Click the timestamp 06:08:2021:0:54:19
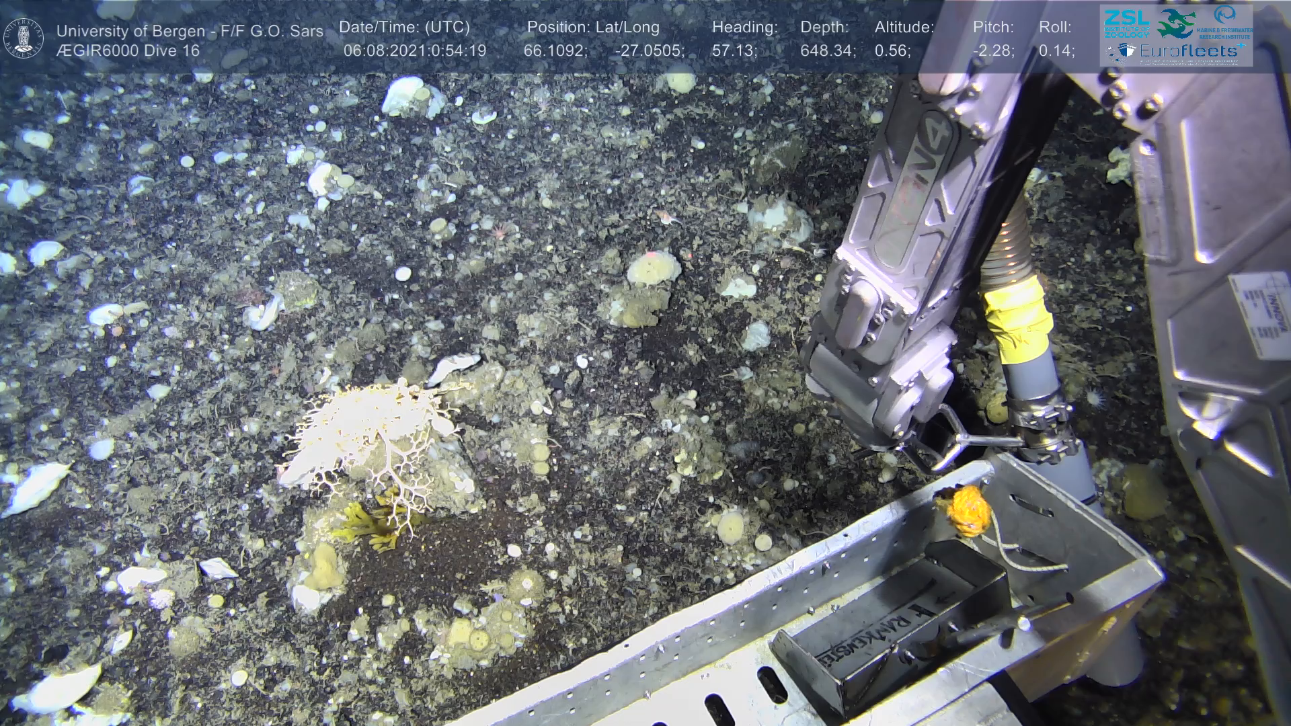 coord(414,51)
